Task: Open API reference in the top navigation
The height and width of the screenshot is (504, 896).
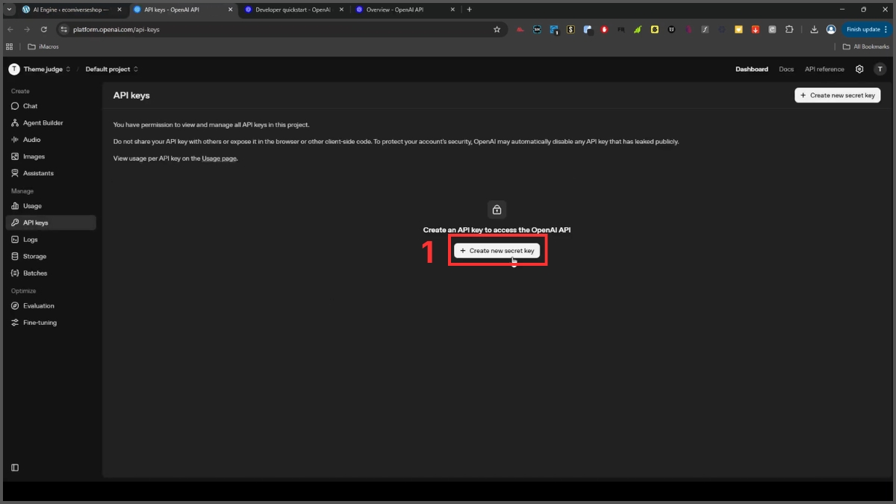Action: pyautogui.click(x=824, y=69)
